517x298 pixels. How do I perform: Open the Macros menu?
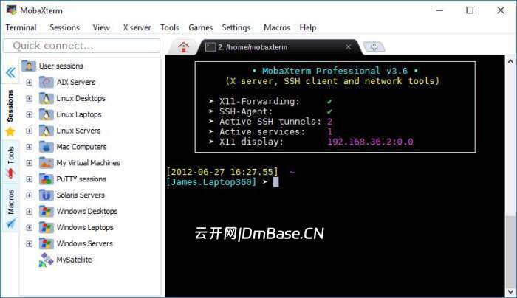tap(277, 27)
